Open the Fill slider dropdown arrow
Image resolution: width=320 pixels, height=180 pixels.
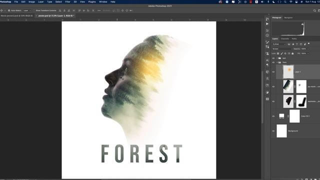pyautogui.click(x=308, y=53)
